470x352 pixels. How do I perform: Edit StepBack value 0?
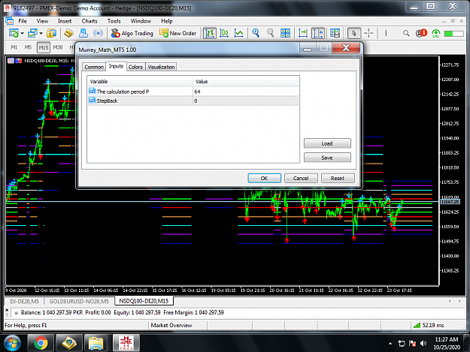pyautogui.click(x=246, y=101)
